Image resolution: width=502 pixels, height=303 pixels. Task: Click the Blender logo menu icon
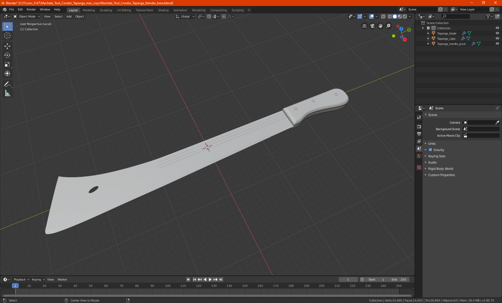click(x=4, y=9)
